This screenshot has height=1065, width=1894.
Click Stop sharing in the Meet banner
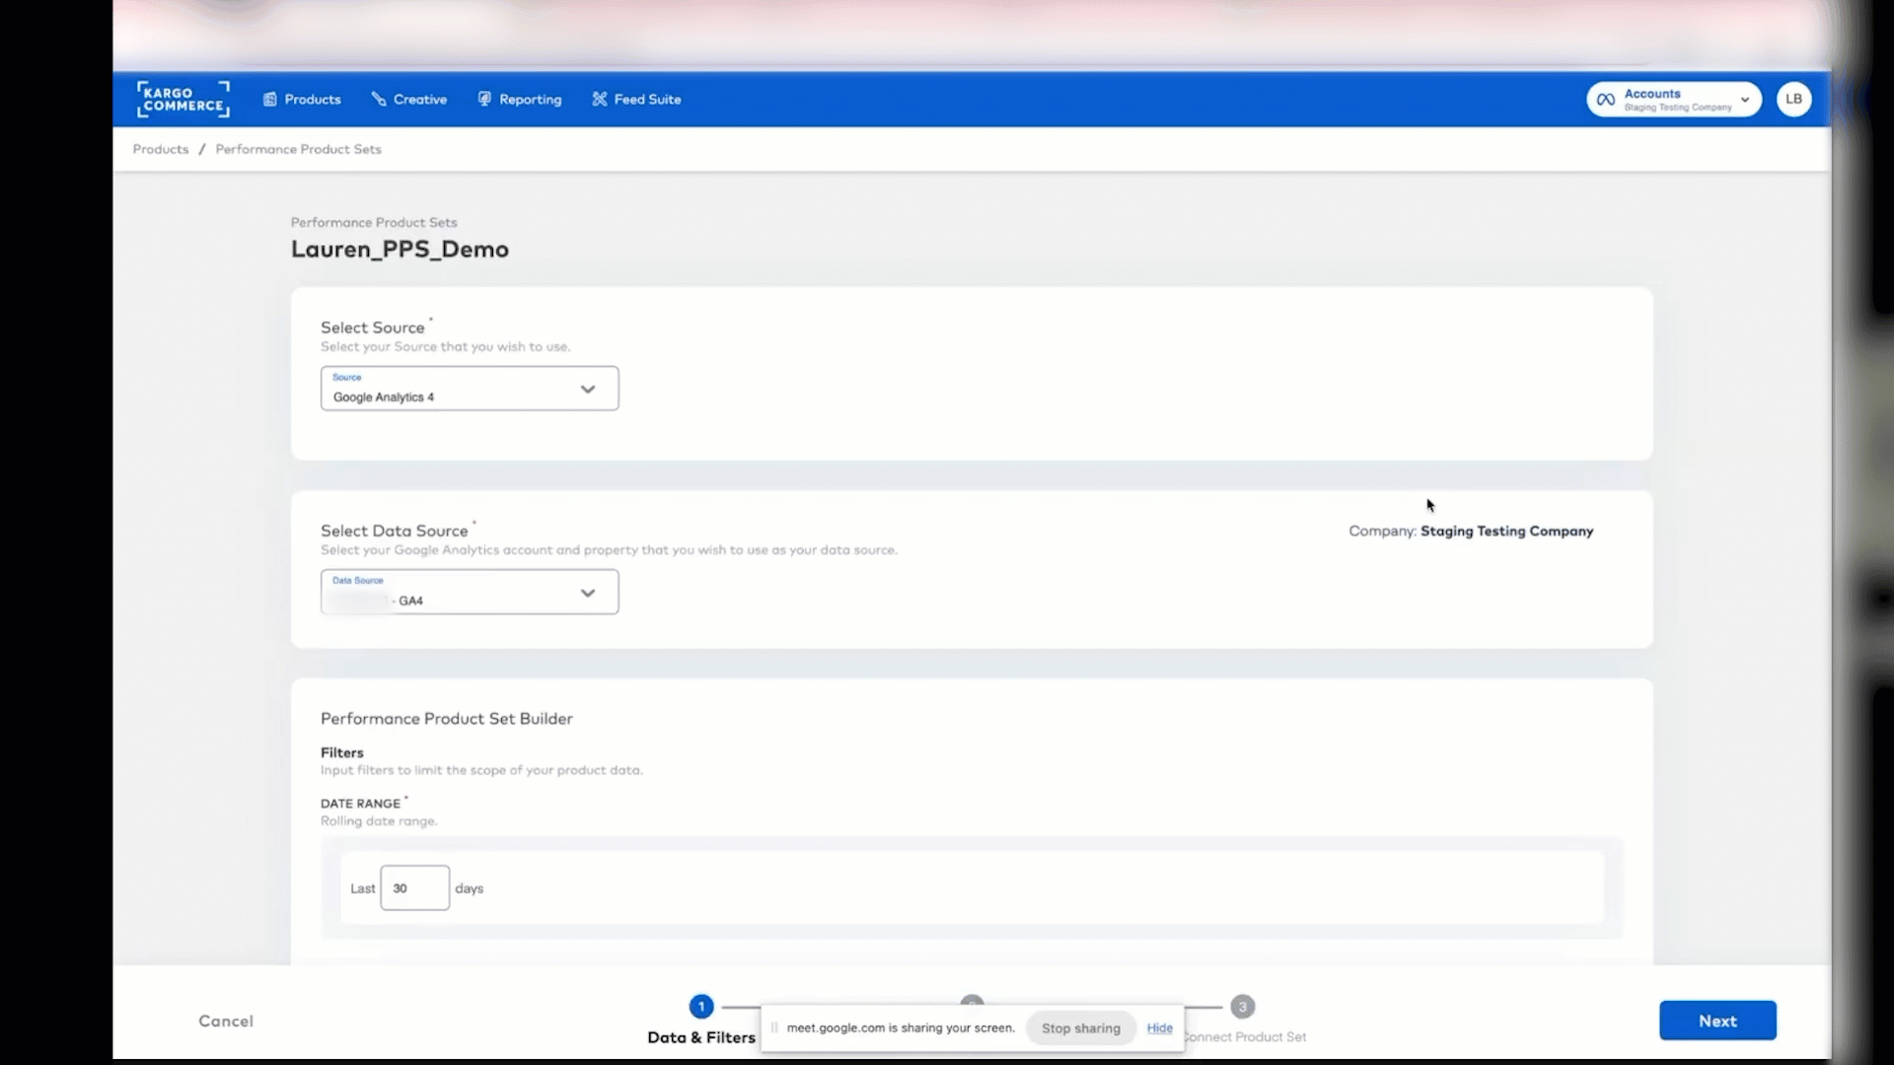(x=1079, y=1028)
